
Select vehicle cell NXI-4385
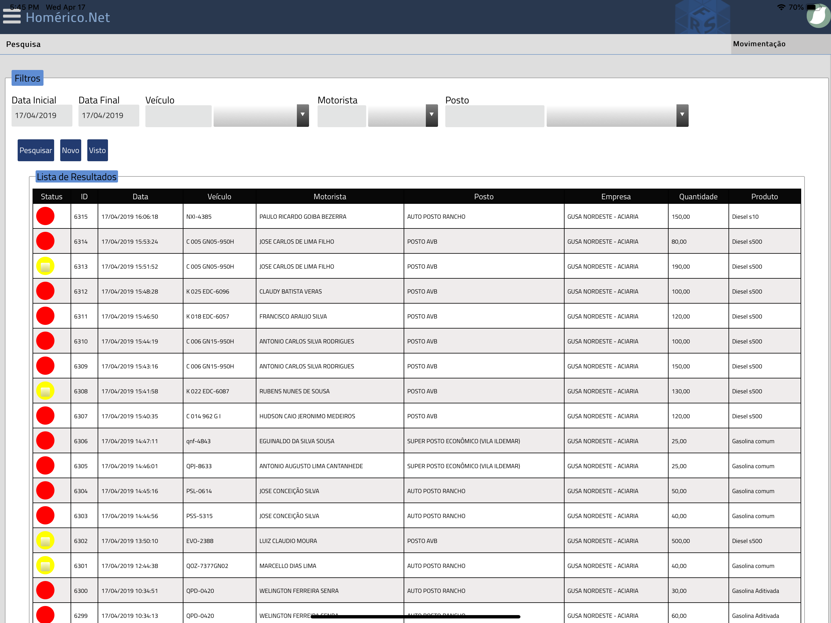click(219, 216)
